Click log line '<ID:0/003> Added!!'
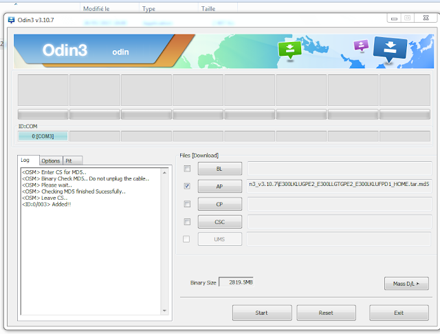440x334 pixels. 46,205
